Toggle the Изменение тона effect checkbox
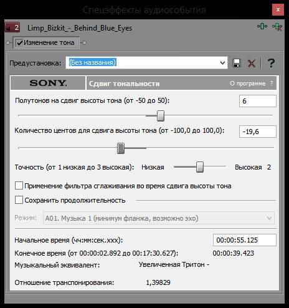 20,43
